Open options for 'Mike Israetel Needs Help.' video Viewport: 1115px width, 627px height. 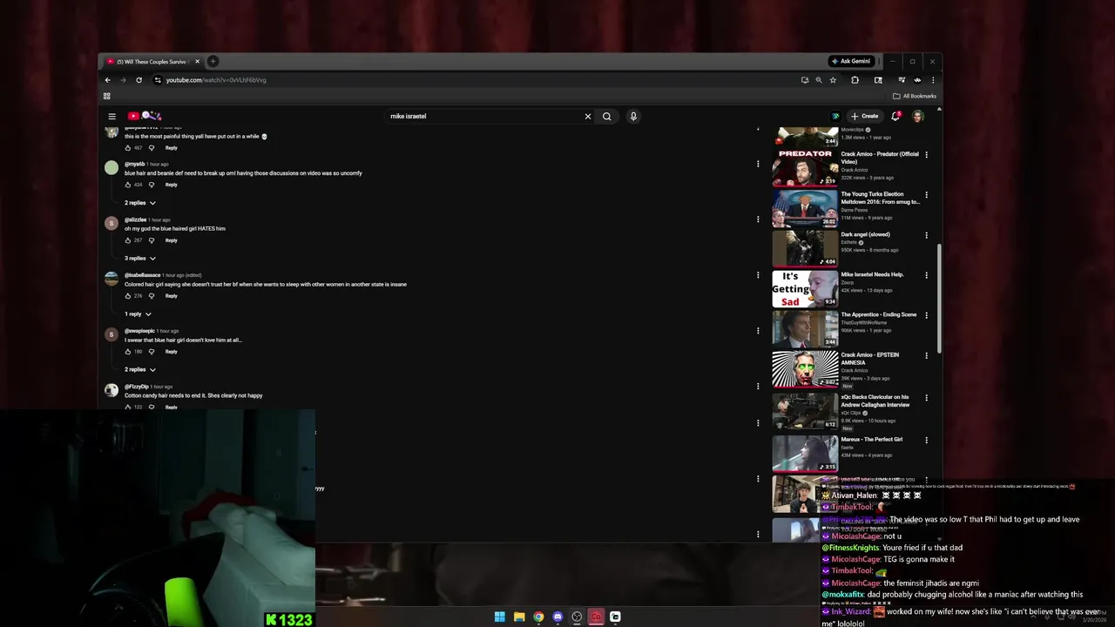pos(926,275)
